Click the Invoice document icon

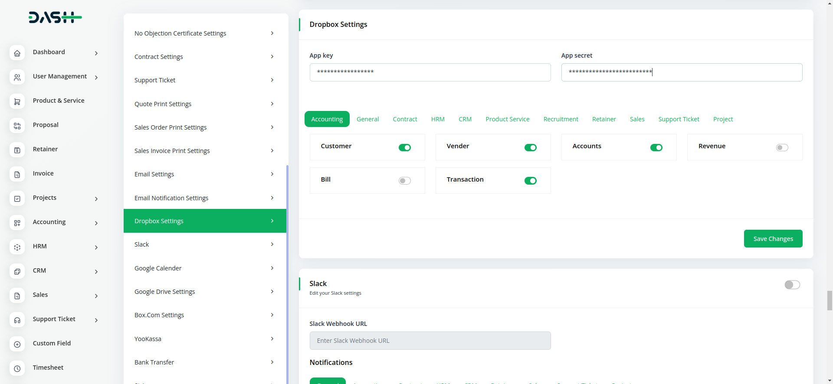(17, 174)
